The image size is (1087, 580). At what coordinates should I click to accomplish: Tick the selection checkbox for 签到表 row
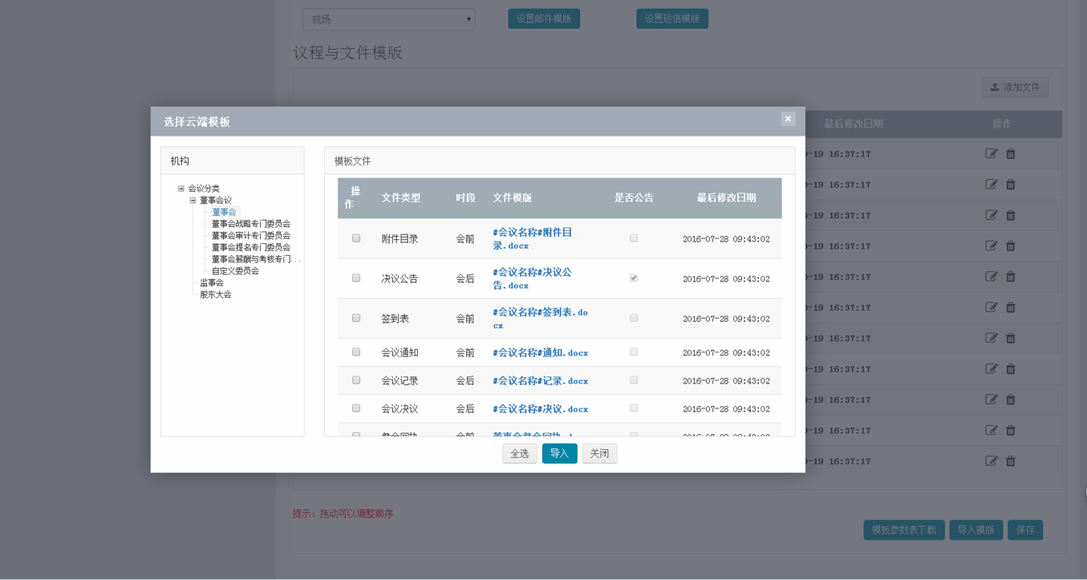click(356, 318)
